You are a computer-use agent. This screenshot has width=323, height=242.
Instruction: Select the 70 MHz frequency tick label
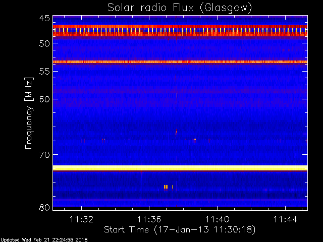coord(44,154)
